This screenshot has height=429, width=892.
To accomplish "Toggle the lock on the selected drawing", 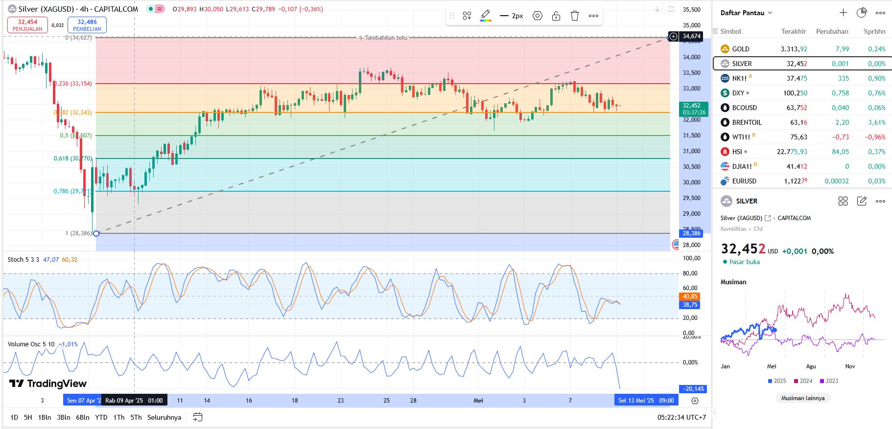I will pos(556,16).
